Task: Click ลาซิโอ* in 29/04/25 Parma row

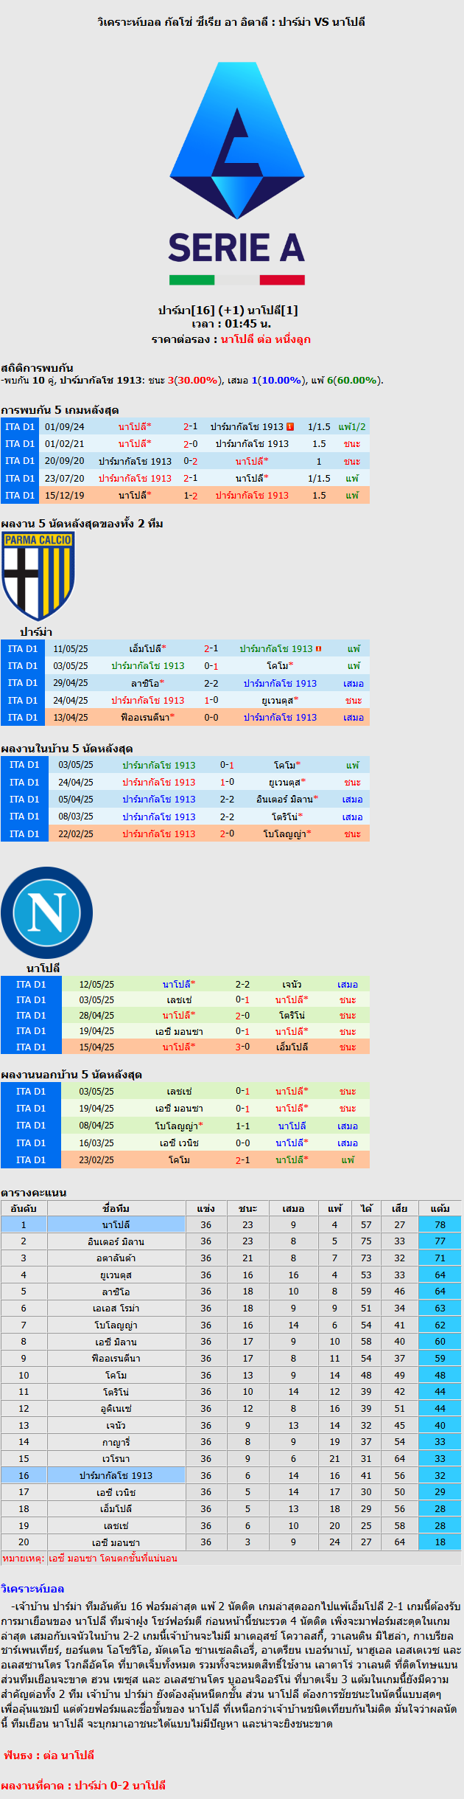Action: (x=147, y=684)
